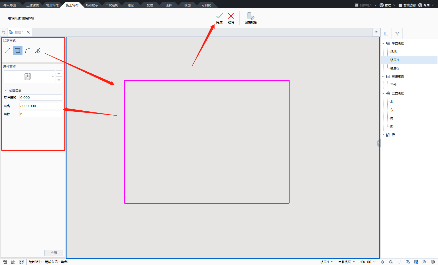
Task: Collapse the 三维视图 tree node
Action: point(383,77)
